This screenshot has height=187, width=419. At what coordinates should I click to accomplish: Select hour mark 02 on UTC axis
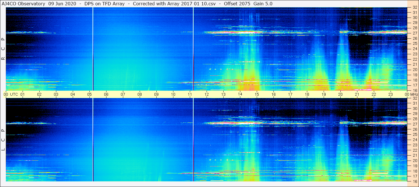tap(39, 95)
